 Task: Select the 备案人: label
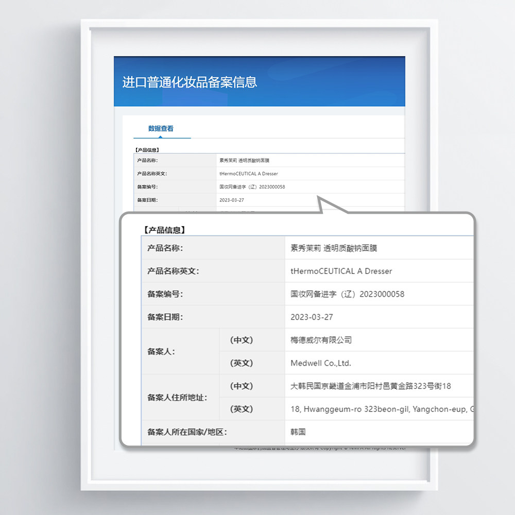161,351
